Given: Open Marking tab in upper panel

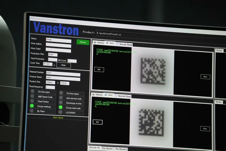Looking at the screenshot, I should coord(99,42).
